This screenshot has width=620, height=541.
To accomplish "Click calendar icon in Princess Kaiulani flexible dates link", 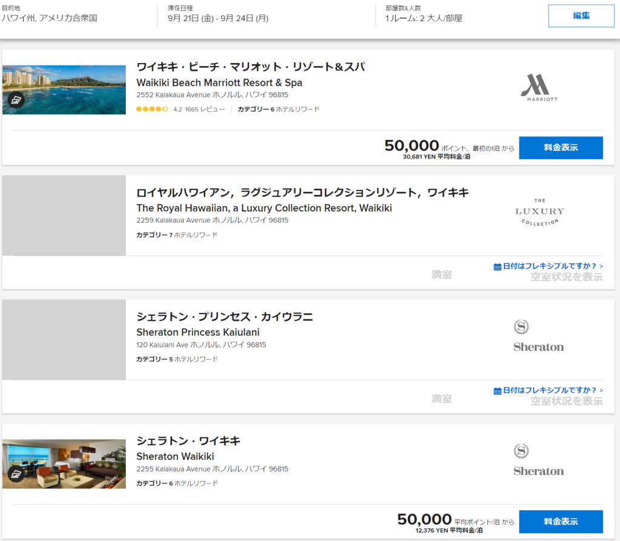I will (x=497, y=391).
